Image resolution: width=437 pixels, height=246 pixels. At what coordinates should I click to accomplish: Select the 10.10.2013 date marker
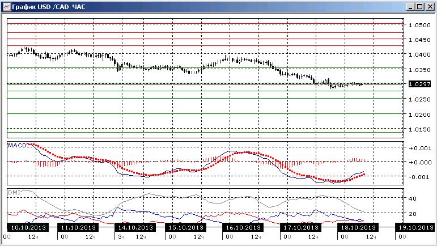click(28, 227)
